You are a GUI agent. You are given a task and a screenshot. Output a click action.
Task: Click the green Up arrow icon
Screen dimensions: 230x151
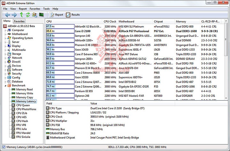click(21, 15)
